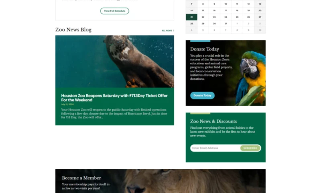Open the Become a Member banner
The height and width of the screenshot is (193, 321).
[160, 181]
